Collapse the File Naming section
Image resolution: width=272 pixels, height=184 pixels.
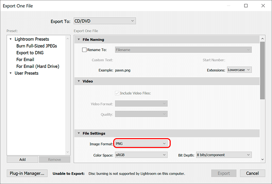79,39
